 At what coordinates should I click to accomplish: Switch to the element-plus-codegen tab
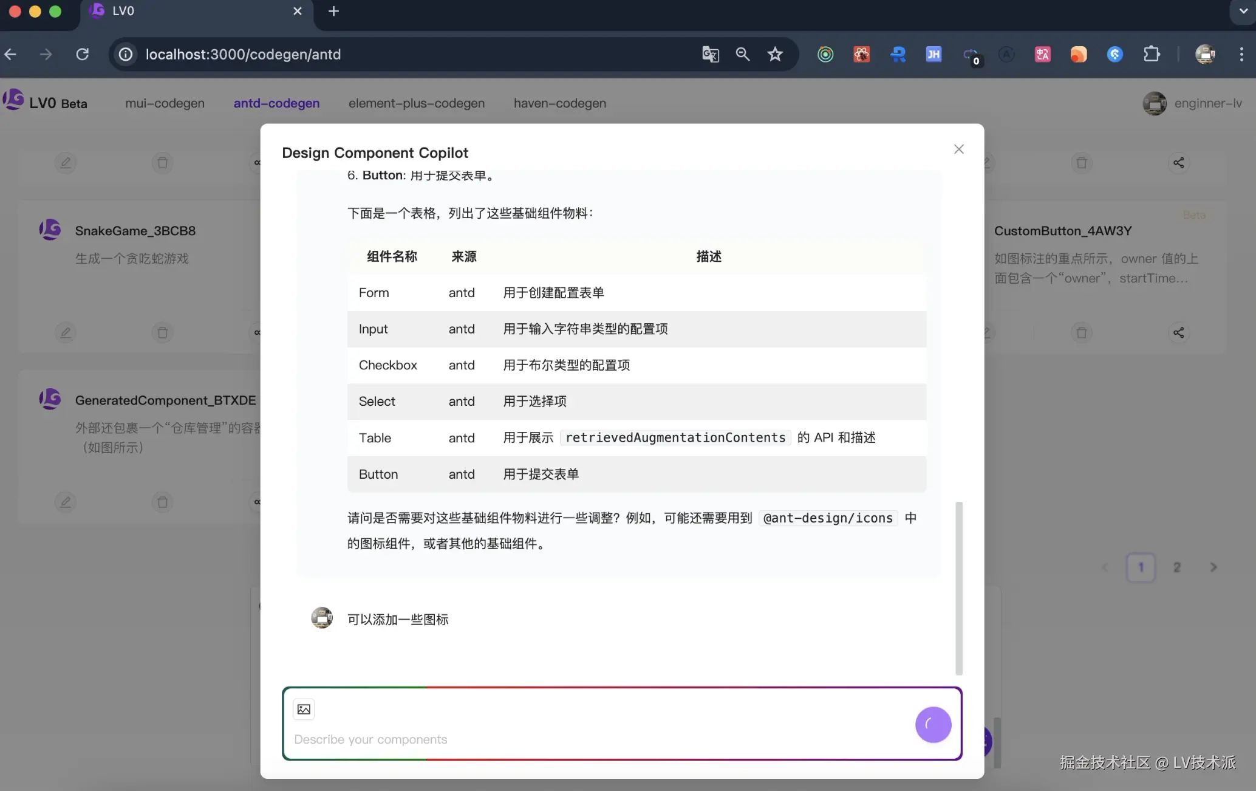[416, 103]
